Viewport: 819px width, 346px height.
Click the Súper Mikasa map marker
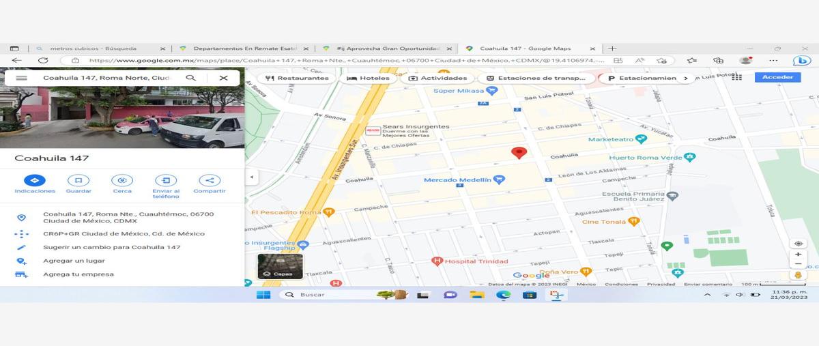tap(491, 90)
